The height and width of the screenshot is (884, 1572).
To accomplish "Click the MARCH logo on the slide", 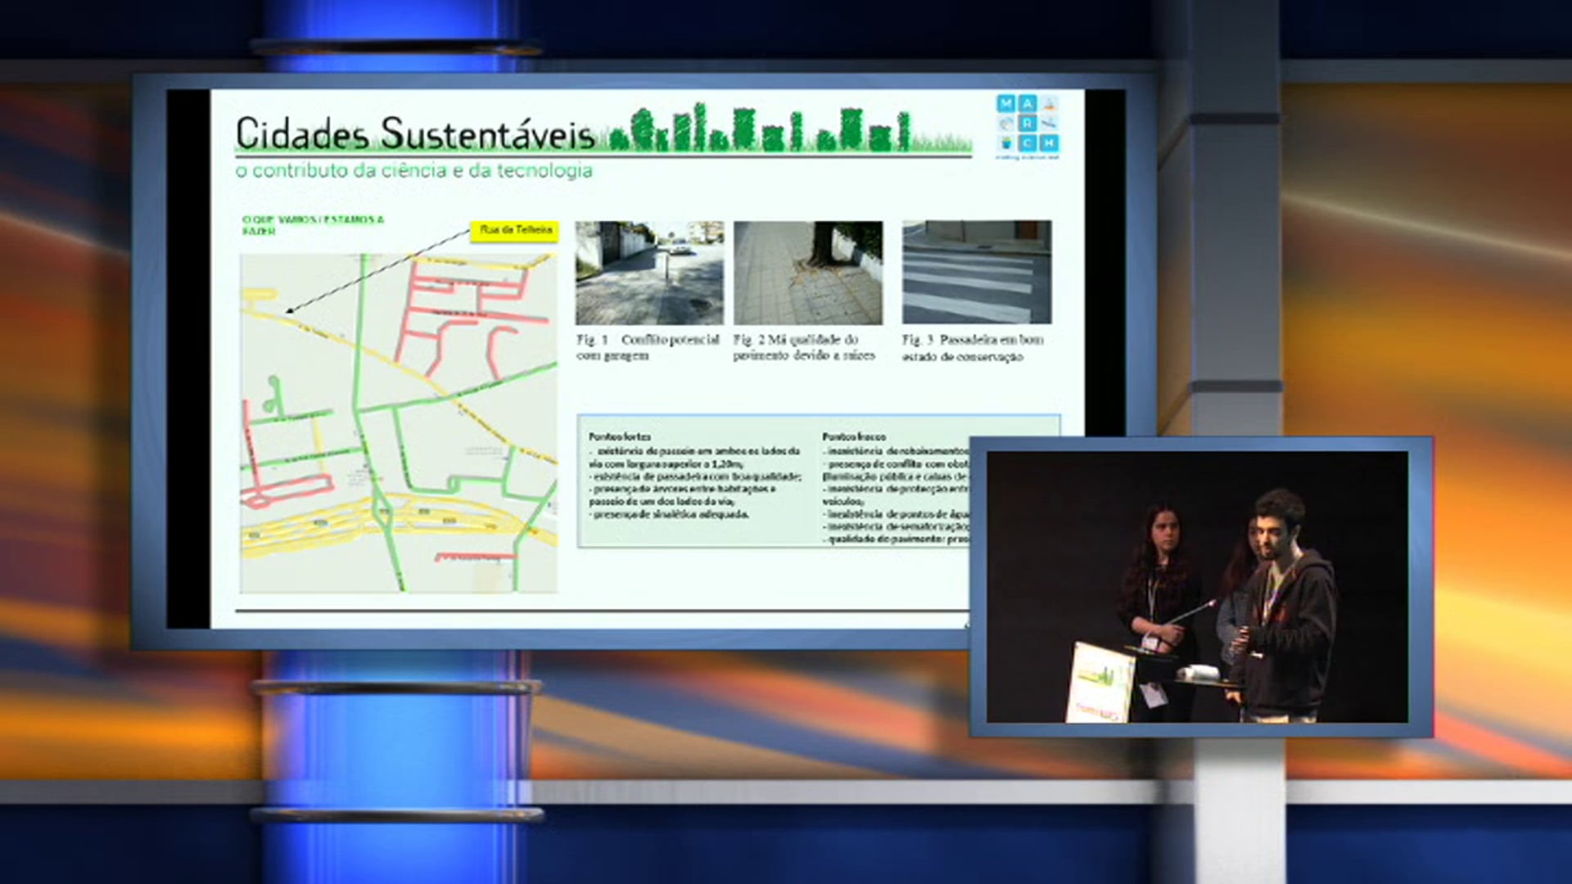I will (x=1028, y=126).
